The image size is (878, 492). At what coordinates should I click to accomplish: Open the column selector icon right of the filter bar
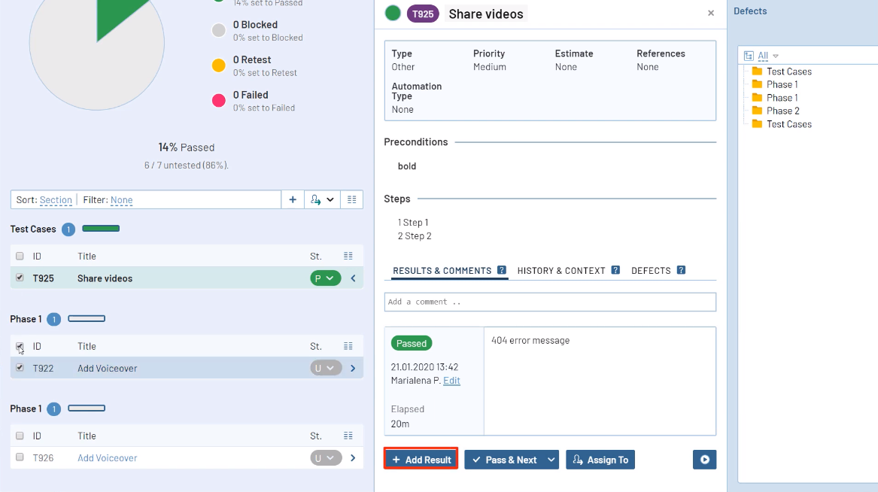(x=351, y=199)
